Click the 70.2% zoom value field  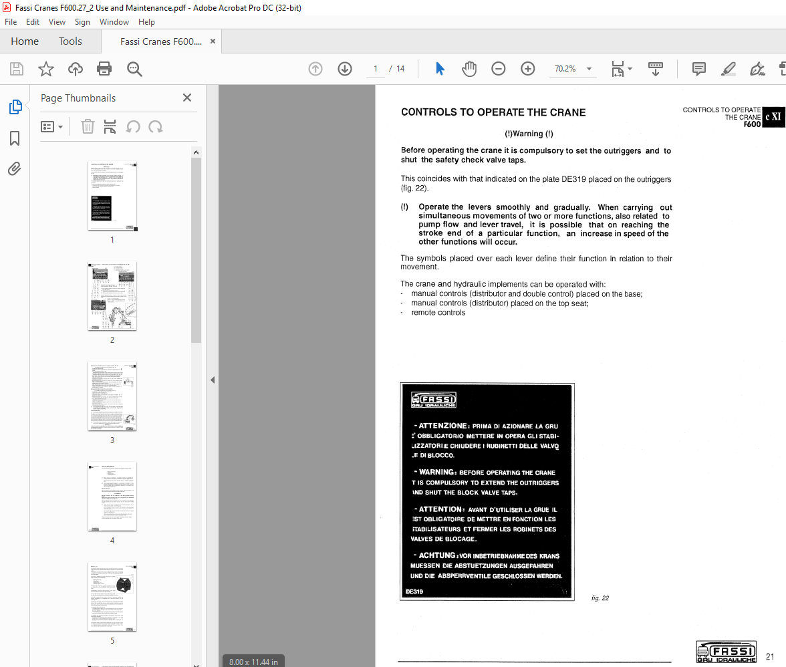565,69
